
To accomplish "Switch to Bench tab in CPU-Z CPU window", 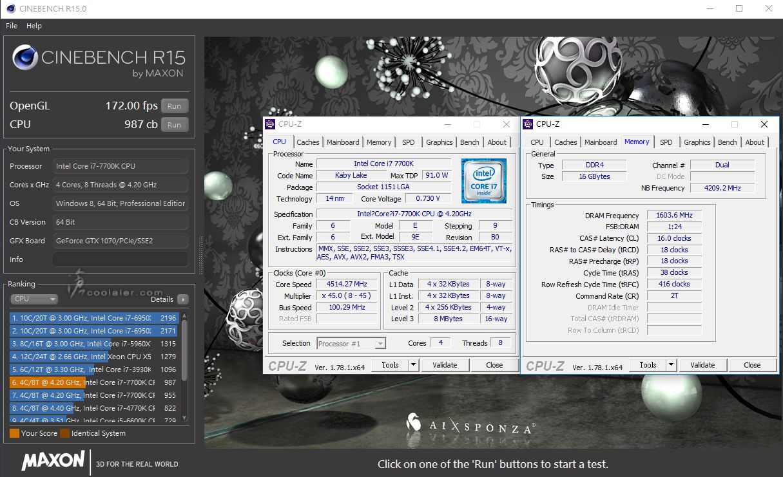I will click(x=470, y=142).
